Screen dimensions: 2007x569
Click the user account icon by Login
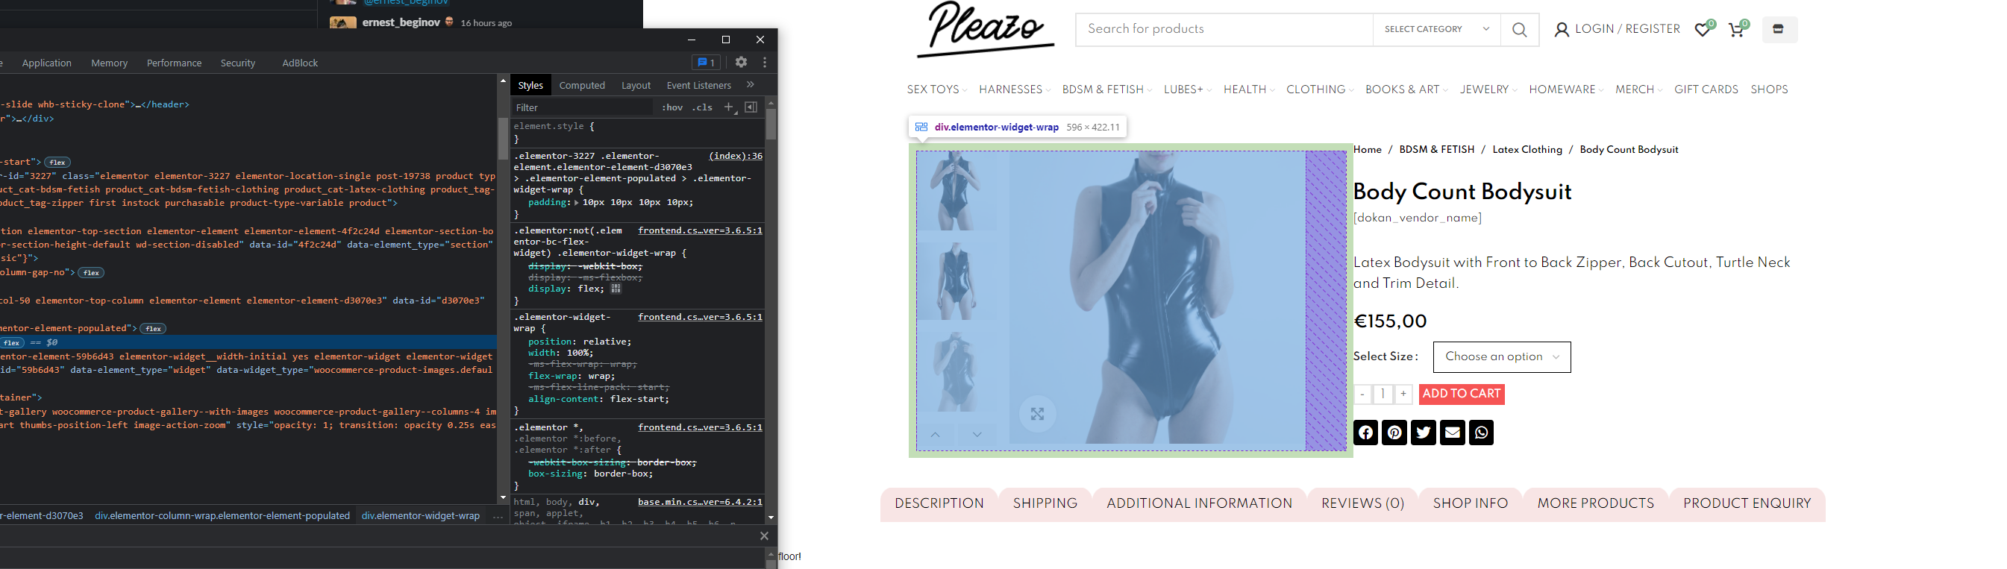pos(1562,30)
